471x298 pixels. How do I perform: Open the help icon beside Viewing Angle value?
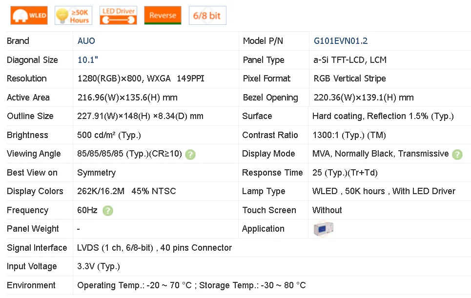coord(190,154)
